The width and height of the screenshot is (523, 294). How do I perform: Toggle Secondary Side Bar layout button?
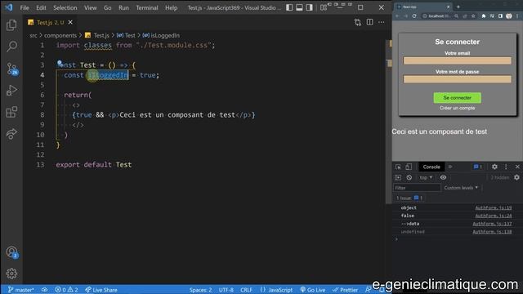[309, 7]
